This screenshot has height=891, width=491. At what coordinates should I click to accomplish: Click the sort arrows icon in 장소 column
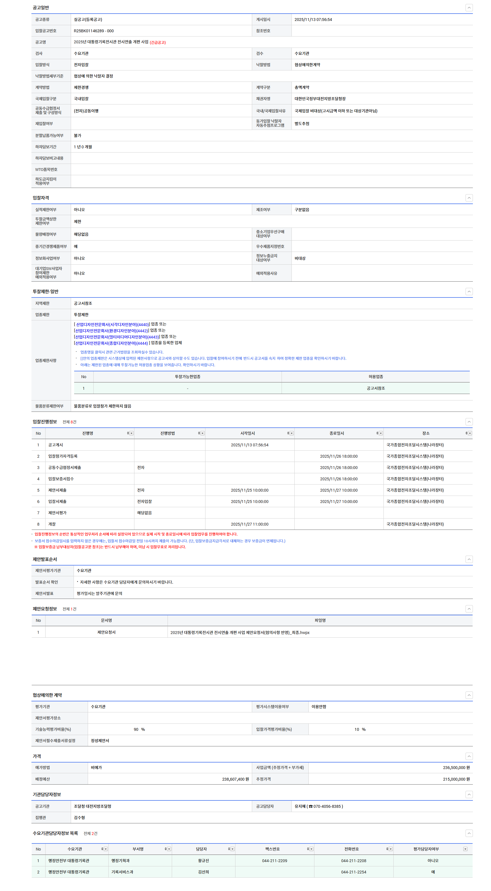(466, 433)
